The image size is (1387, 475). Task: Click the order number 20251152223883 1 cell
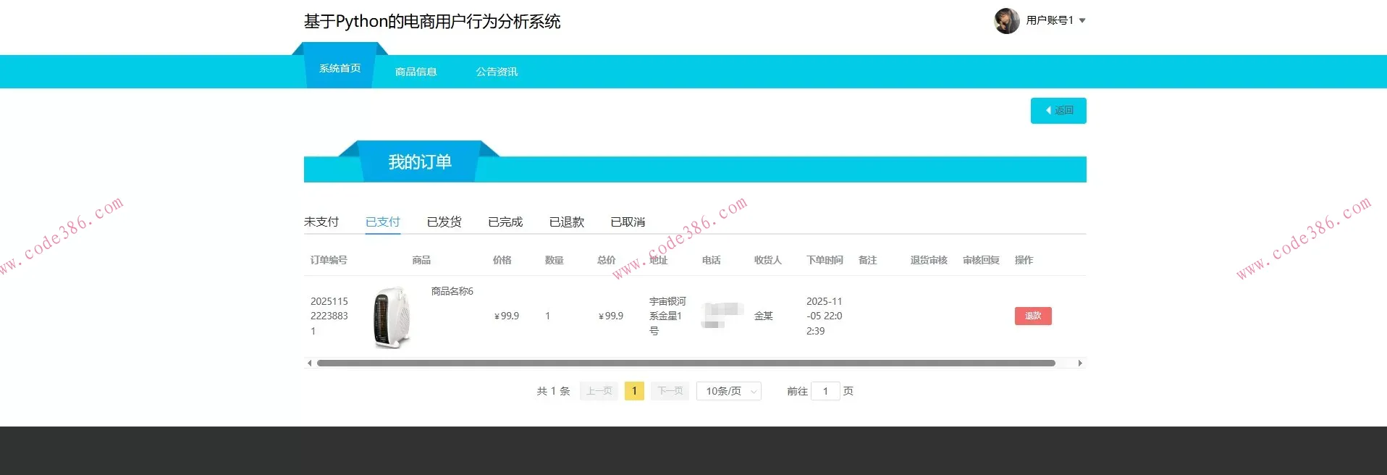click(x=329, y=316)
